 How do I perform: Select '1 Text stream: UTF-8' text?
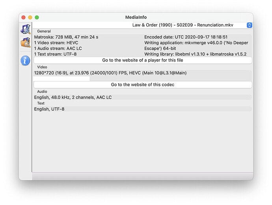tap(55, 54)
